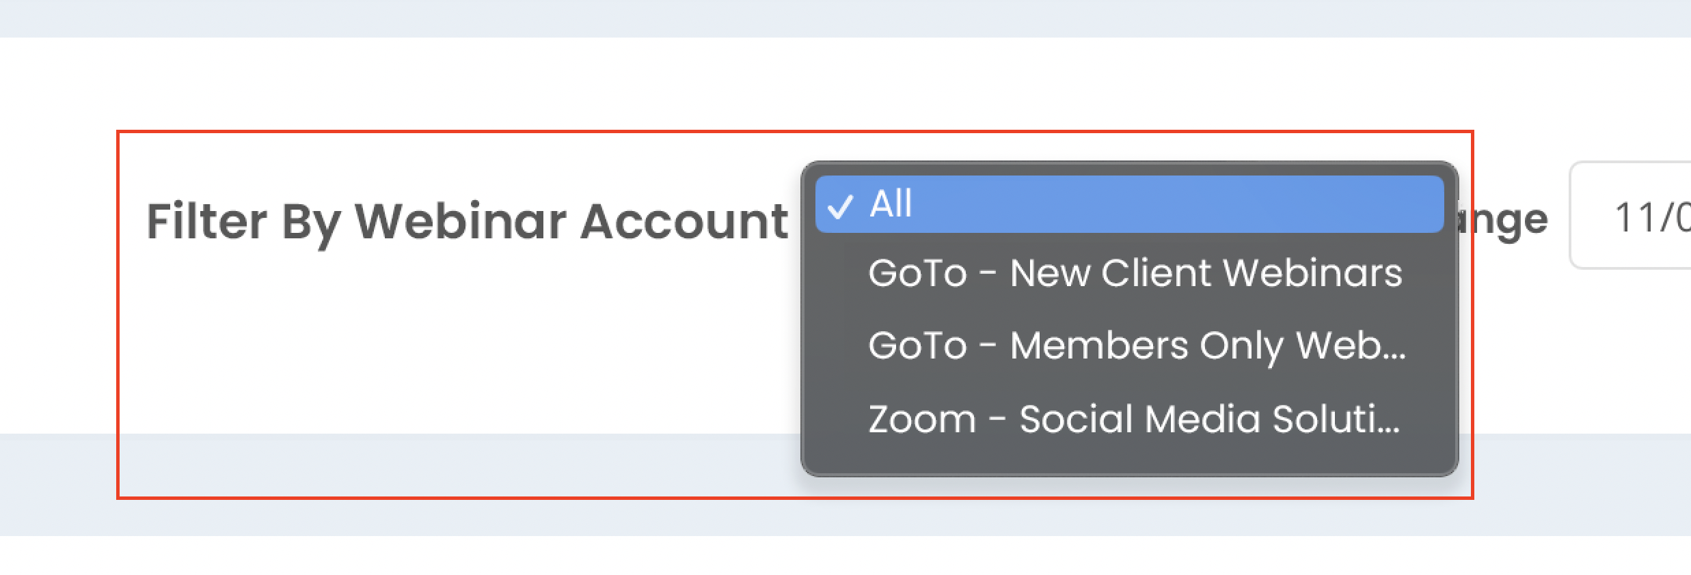The height and width of the screenshot is (575, 1691).
Task: Click the word "Account" in the filter label
Action: 684,222
